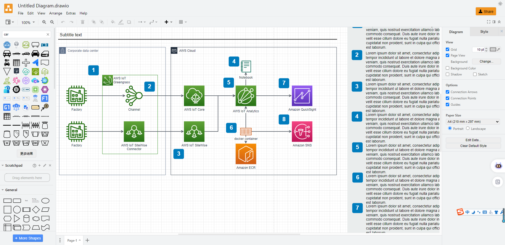This screenshot has height=245, width=505.
Task: Click the To Back toolbar icon
Action: 102,22
